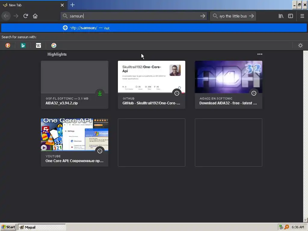Open the Library bookshelf icon
The height and width of the screenshot is (231, 308).
click(x=281, y=16)
